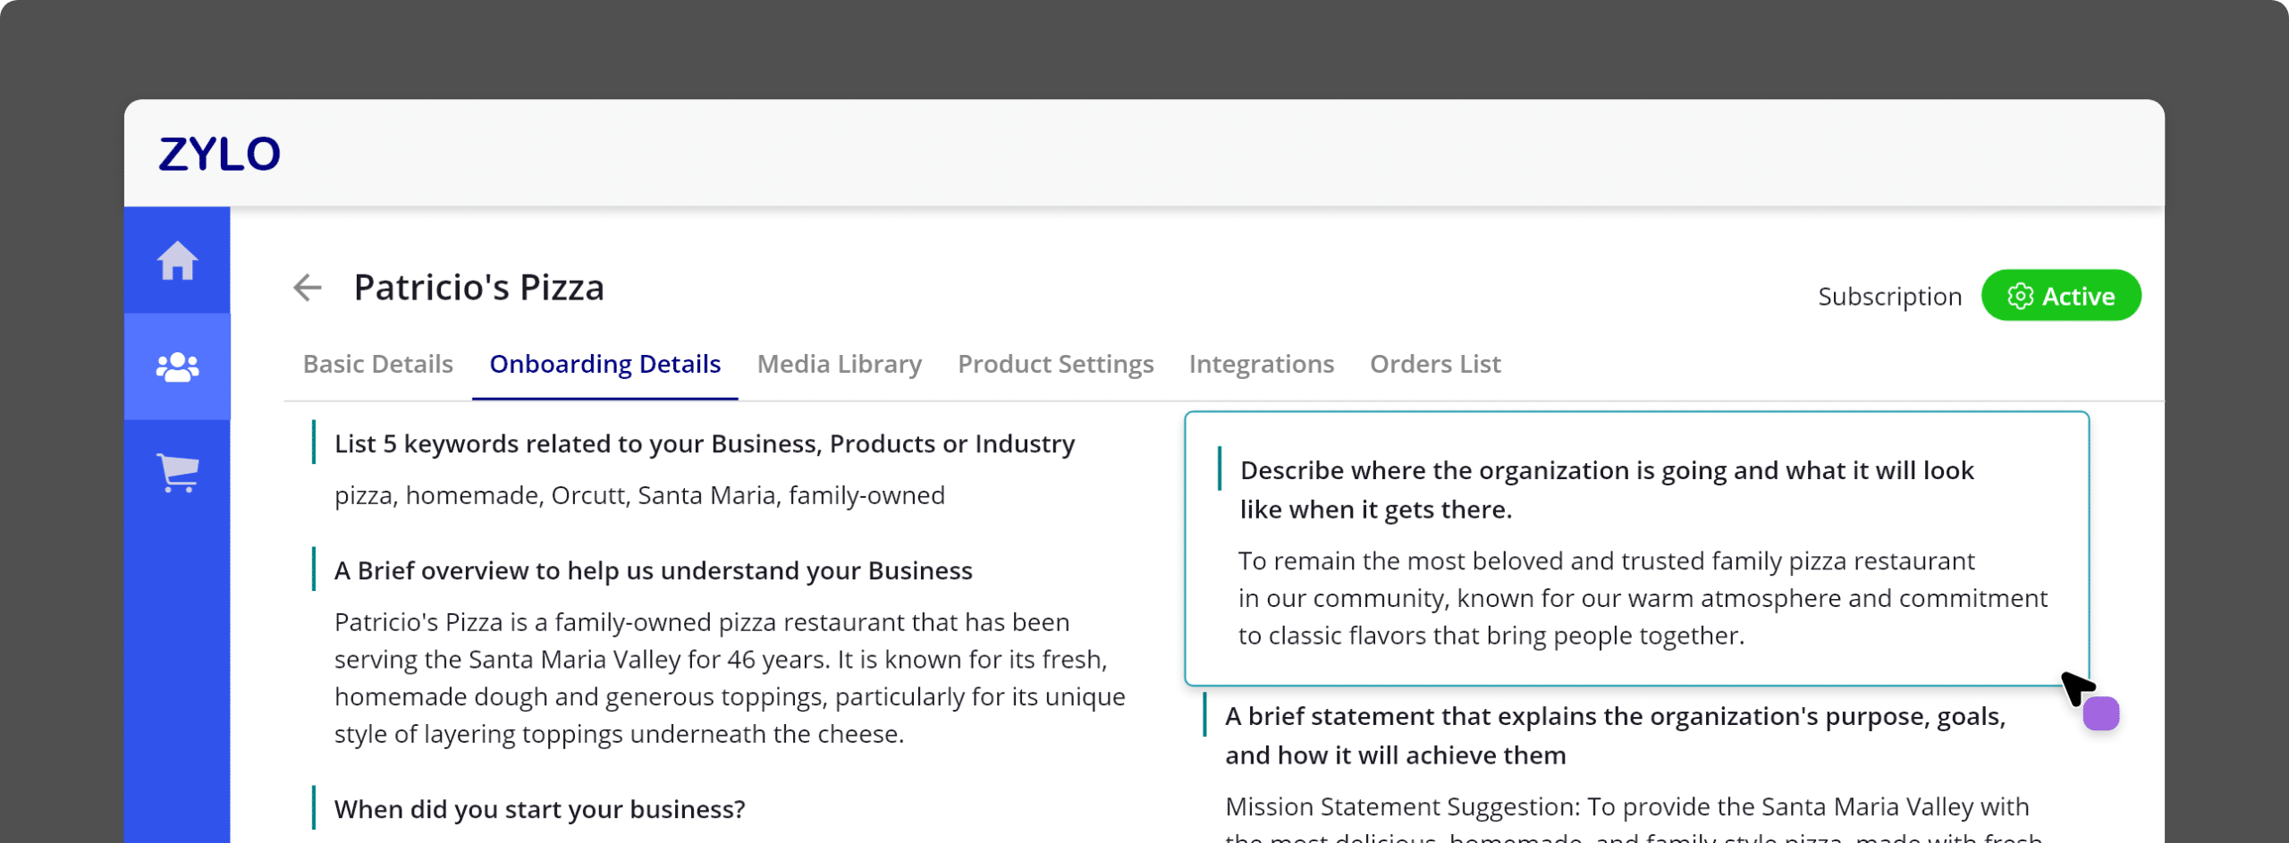2289x843 pixels.
Task: Open the Integrations tab
Action: [1261, 365]
